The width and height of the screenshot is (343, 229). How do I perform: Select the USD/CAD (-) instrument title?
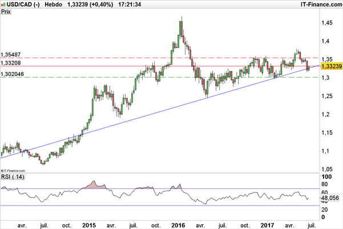23,5
